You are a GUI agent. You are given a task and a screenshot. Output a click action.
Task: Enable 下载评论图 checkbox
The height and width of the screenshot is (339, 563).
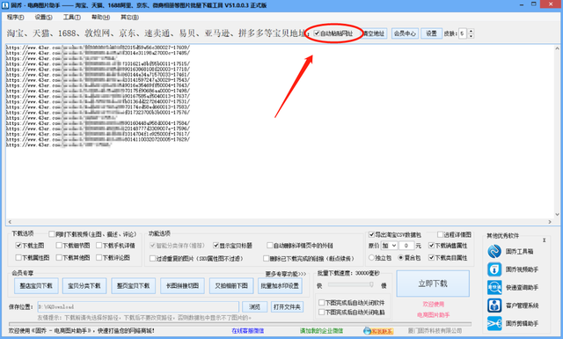click(99, 258)
